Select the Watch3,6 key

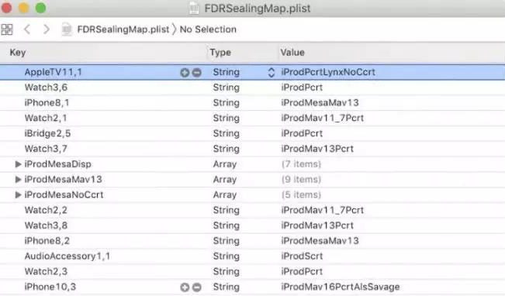[46, 88]
